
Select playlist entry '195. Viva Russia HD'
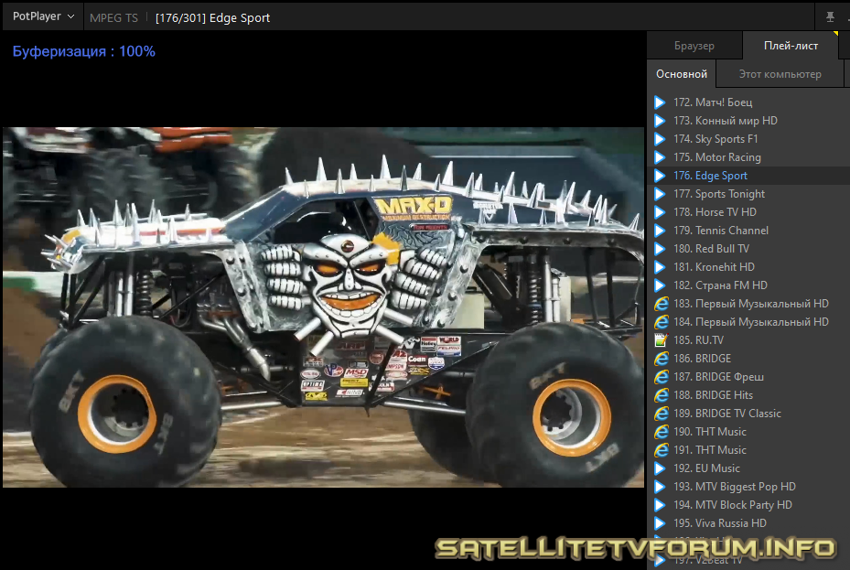[748, 523]
